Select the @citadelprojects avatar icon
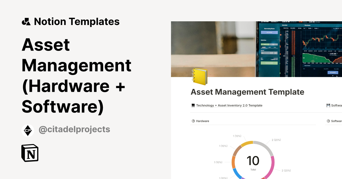Viewport: 342px width, 179px height. (x=28, y=130)
